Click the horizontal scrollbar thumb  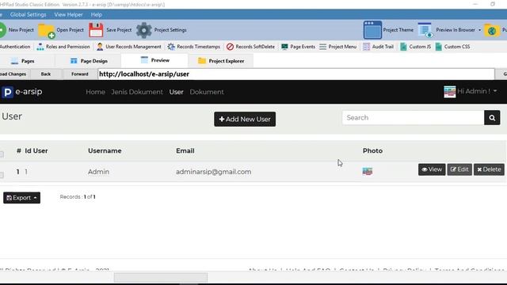[161, 277]
